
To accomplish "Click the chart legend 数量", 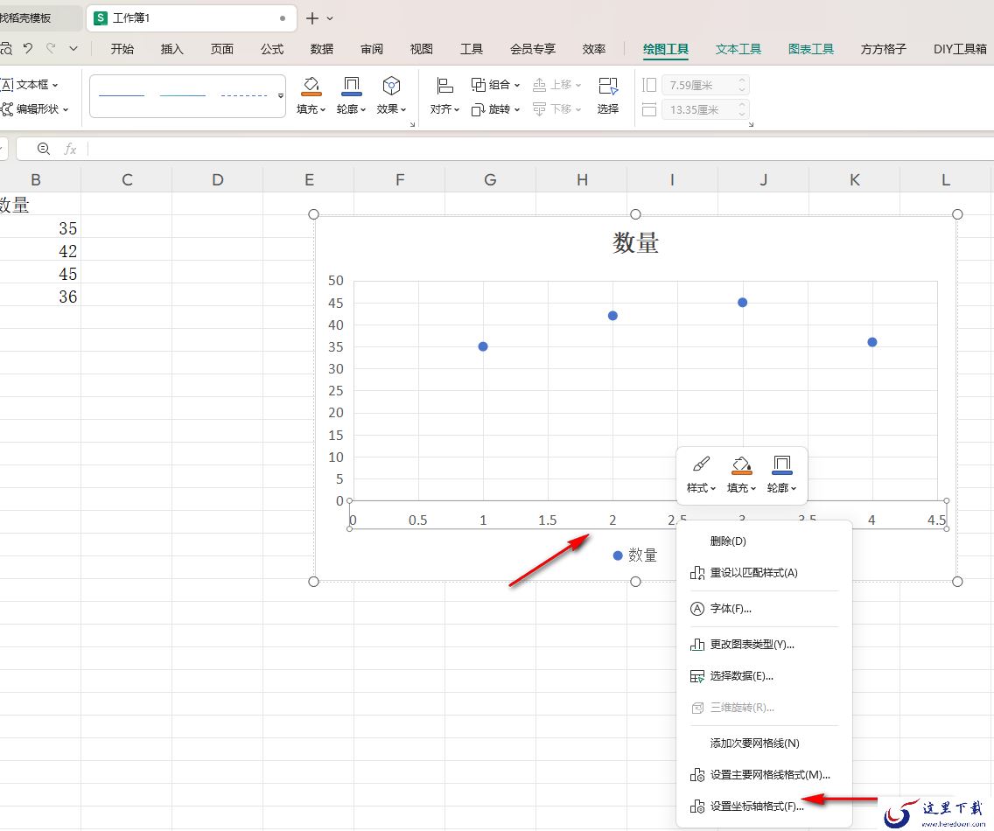I will click(635, 555).
